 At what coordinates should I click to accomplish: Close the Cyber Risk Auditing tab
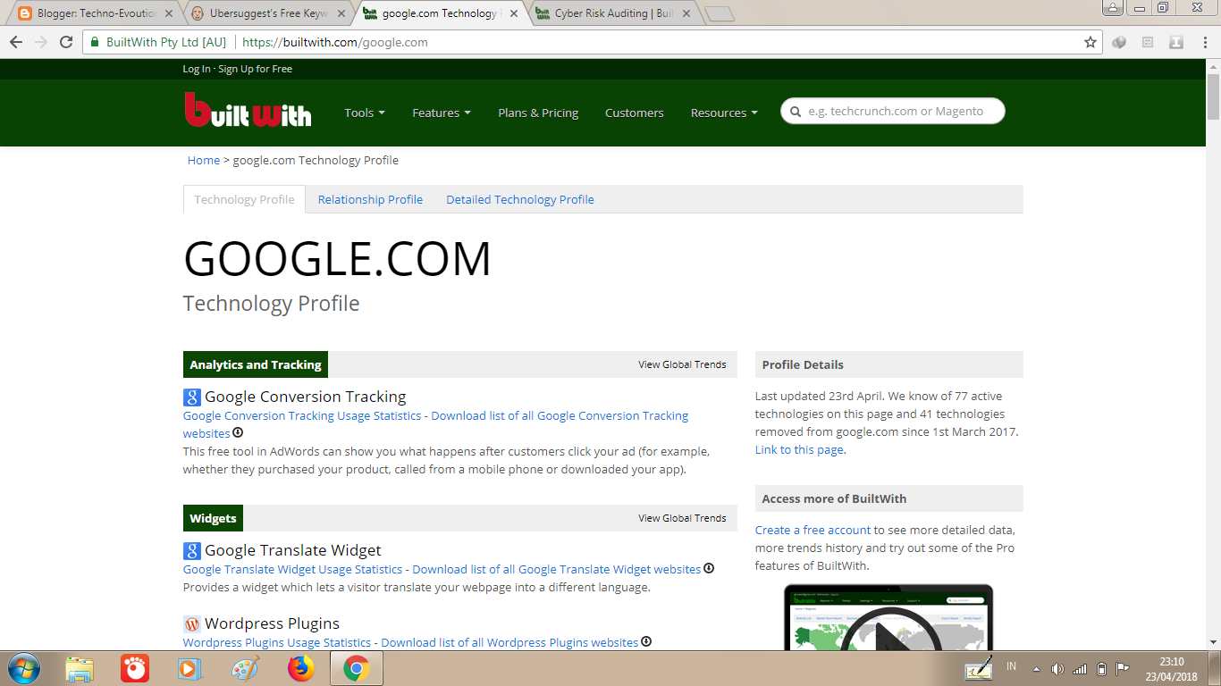686,13
